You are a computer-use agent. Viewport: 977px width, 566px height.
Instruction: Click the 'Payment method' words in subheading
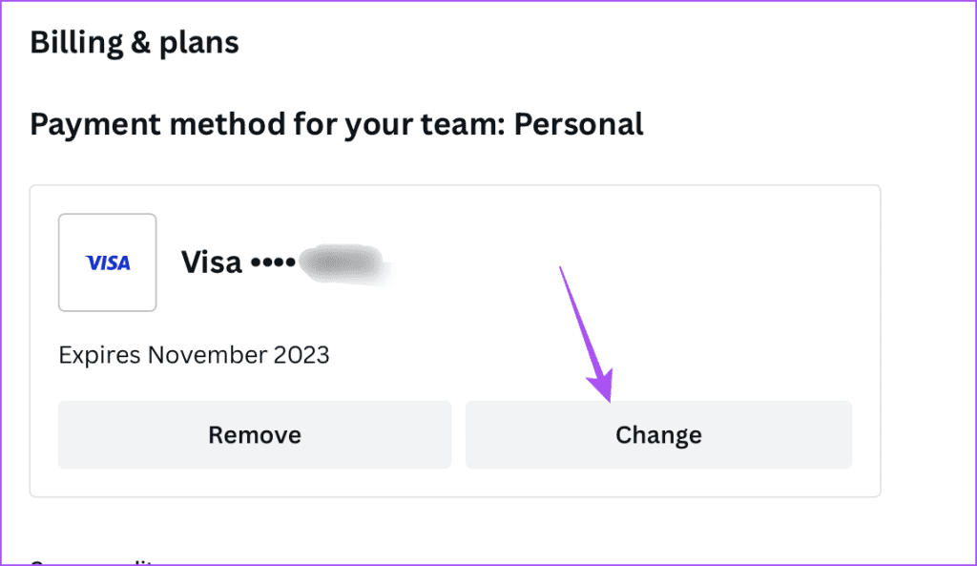coord(158,124)
